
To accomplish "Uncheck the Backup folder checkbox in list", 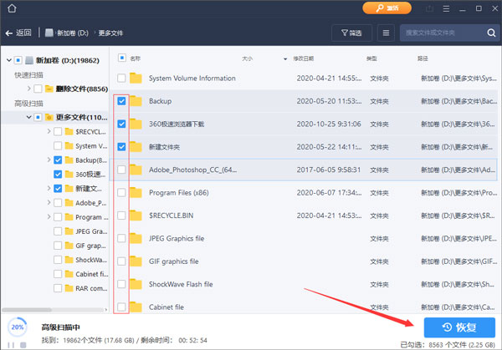I will tap(122, 101).
